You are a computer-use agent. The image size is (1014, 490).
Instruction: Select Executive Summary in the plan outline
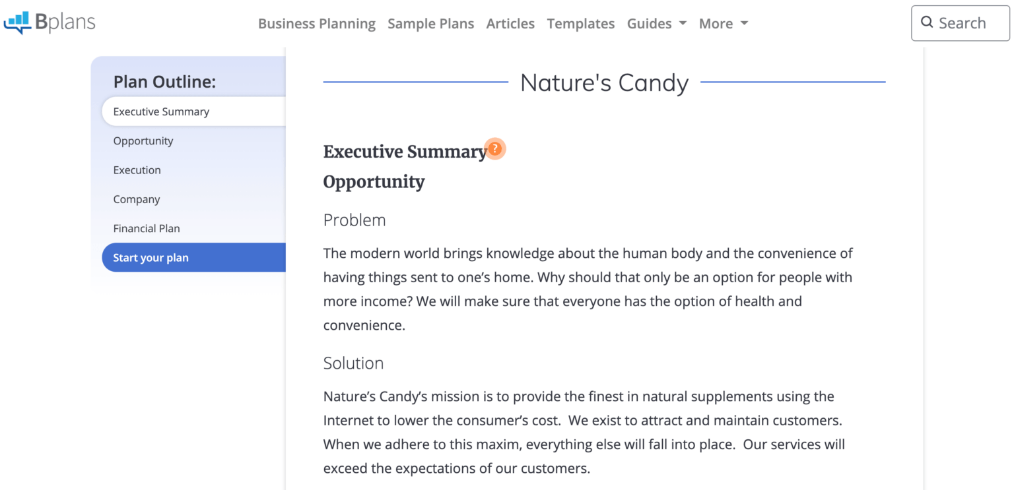161,111
